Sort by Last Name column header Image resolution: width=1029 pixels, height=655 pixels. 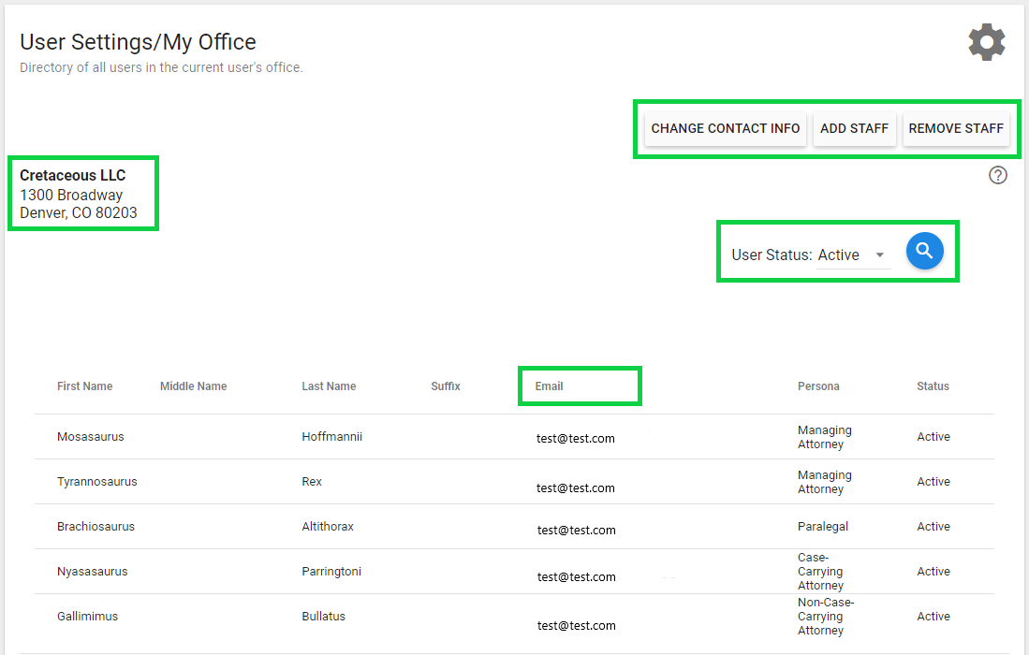329,386
